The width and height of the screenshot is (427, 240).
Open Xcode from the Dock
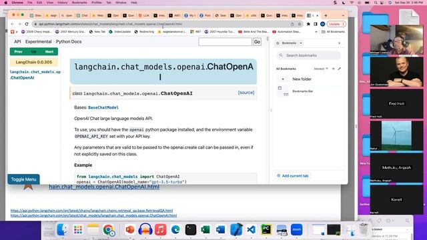point(236,229)
